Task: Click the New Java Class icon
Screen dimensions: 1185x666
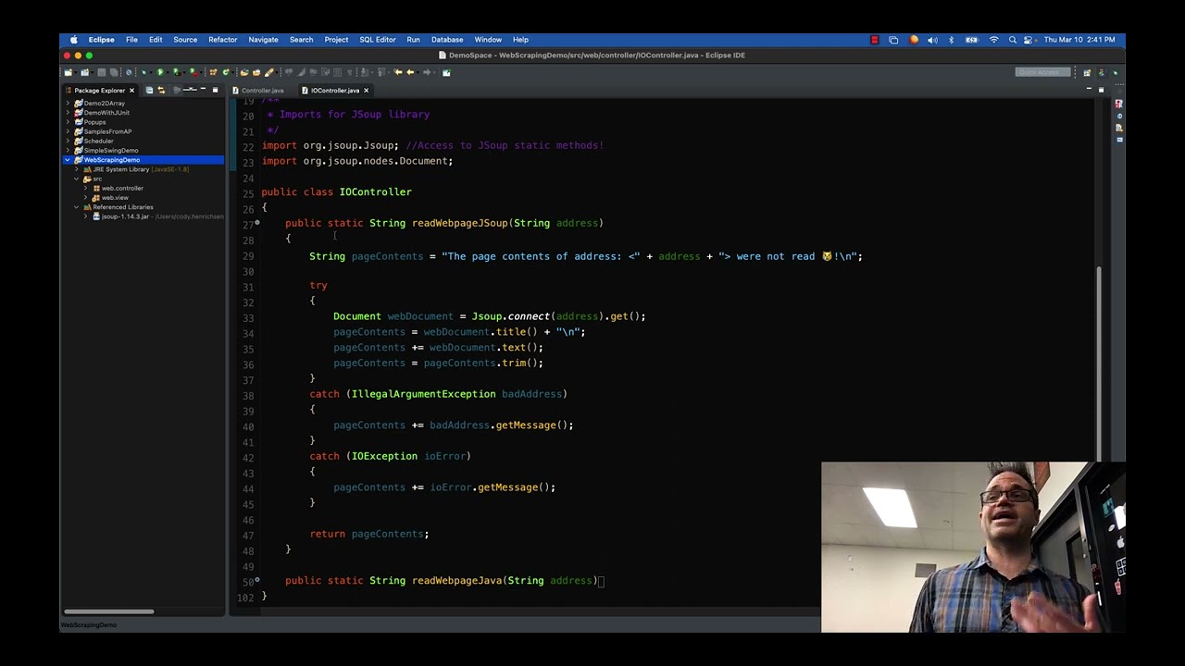Action: tap(226, 72)
